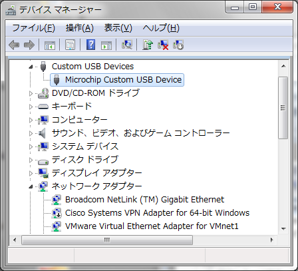The image size is (298, 271).
Task: Expand the DVD/CD-ROM ドライブ node
Action: point(31,93)
